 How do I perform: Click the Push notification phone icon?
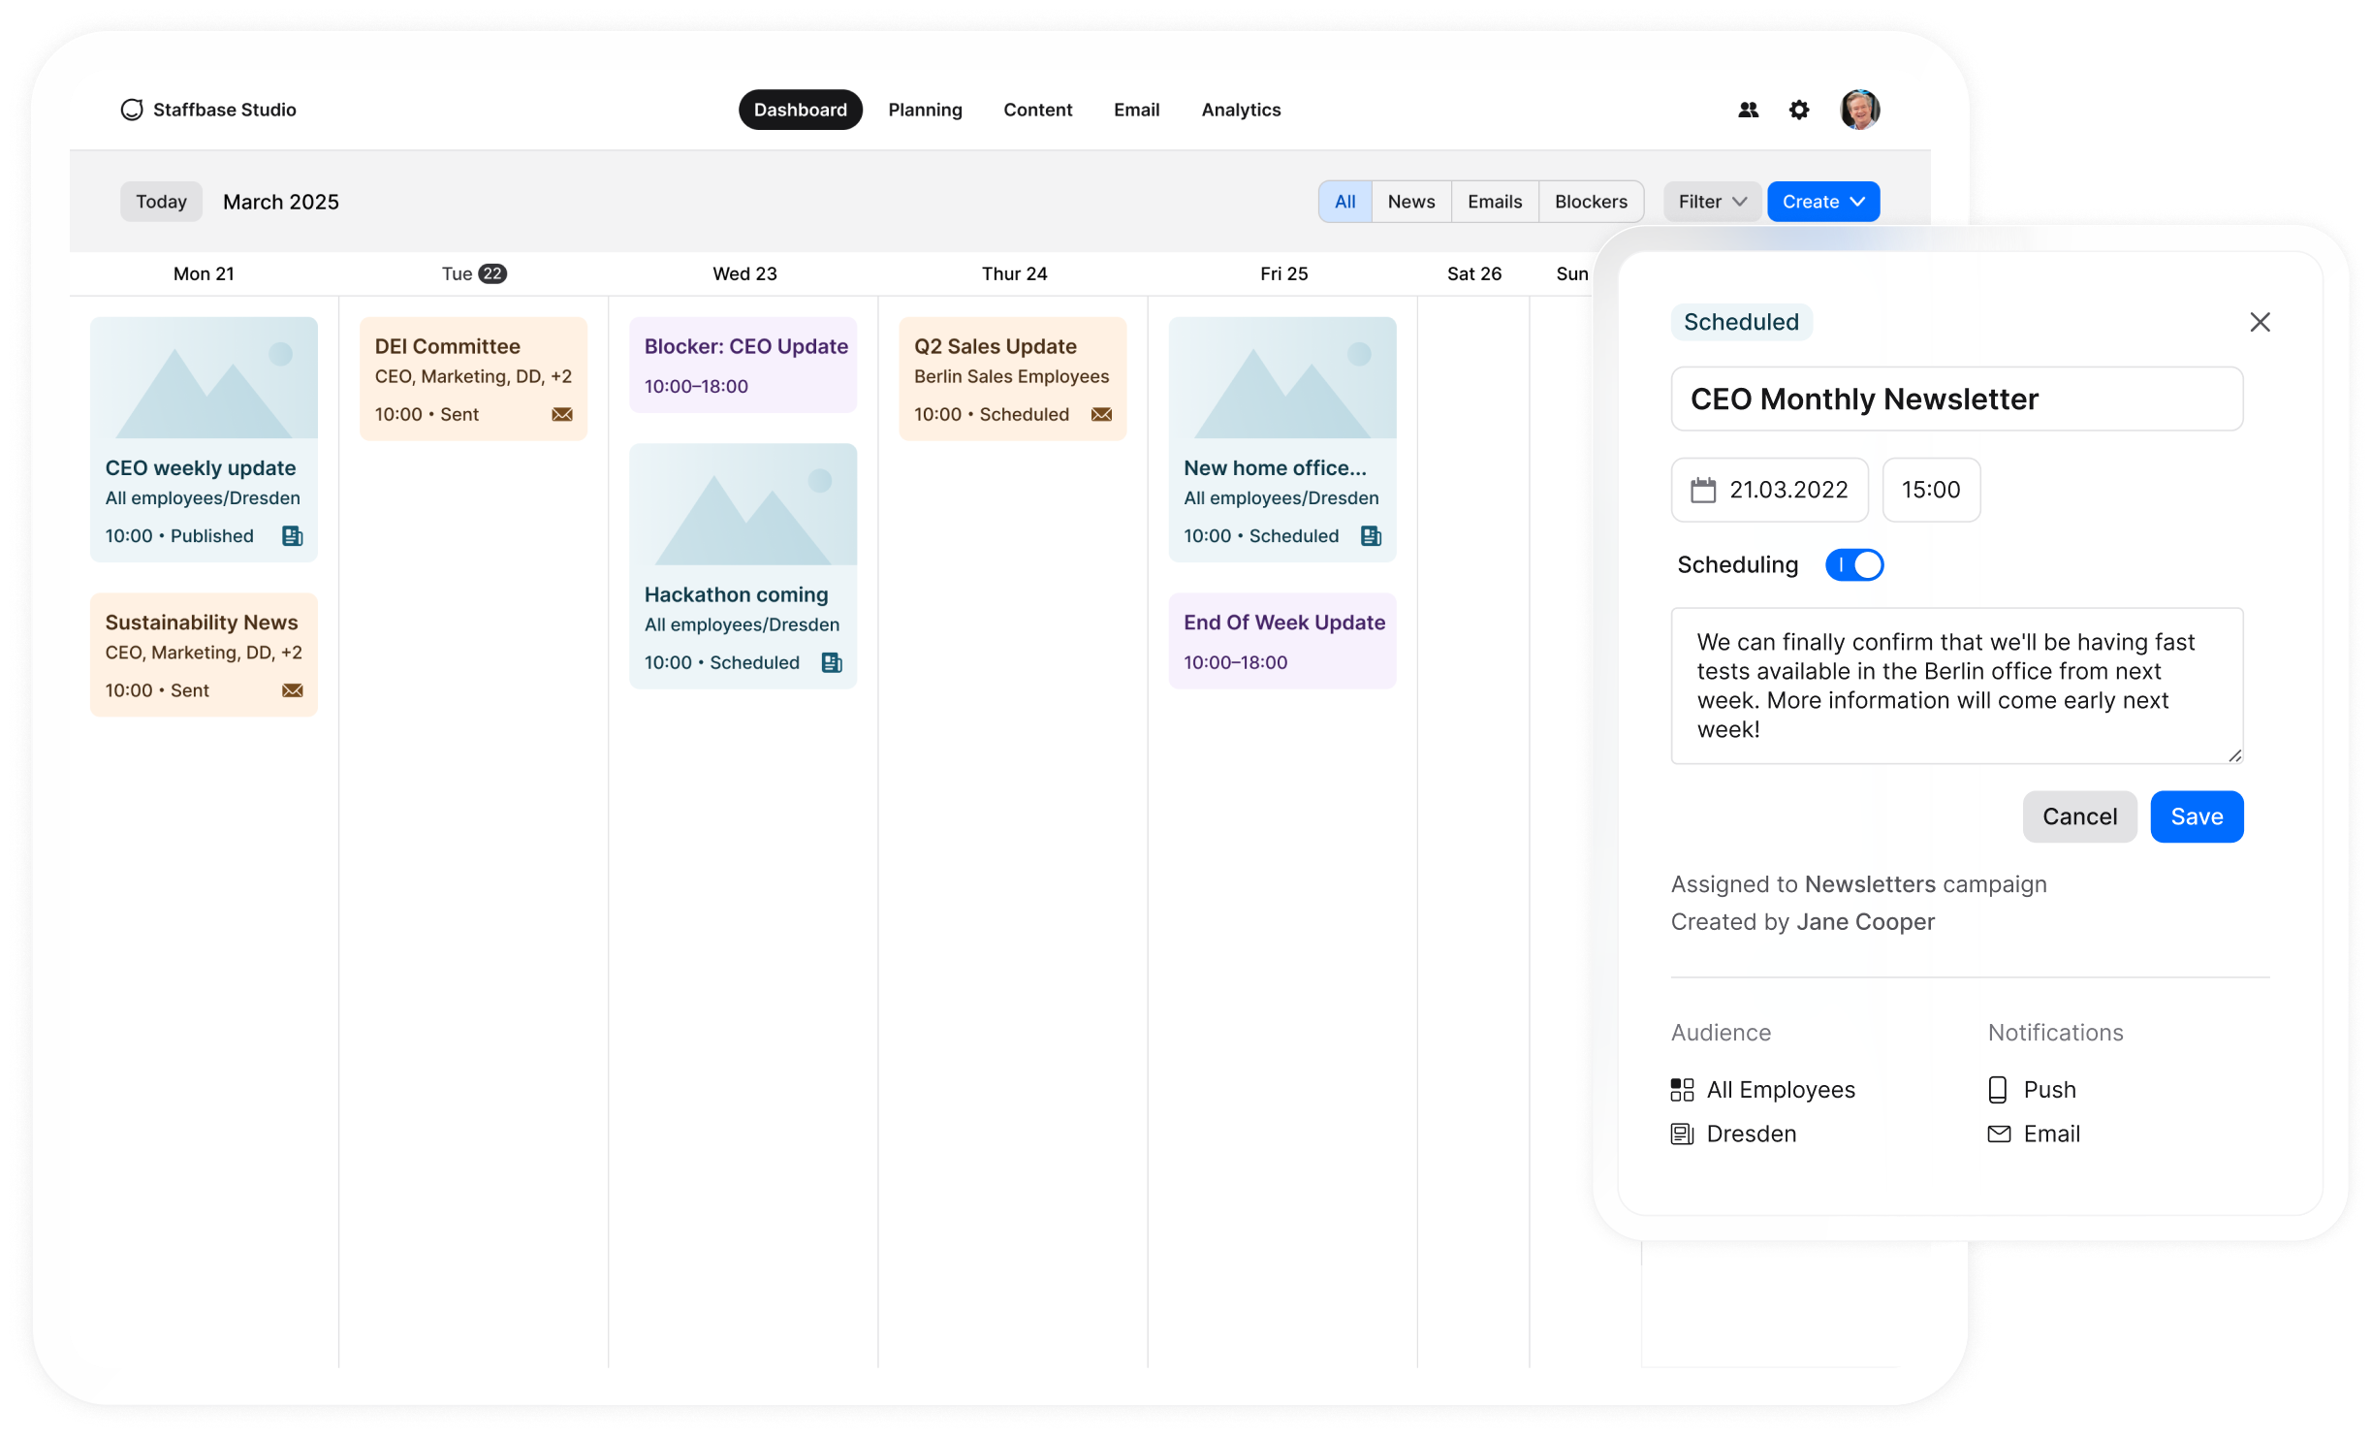(x=1999, y=1089)
